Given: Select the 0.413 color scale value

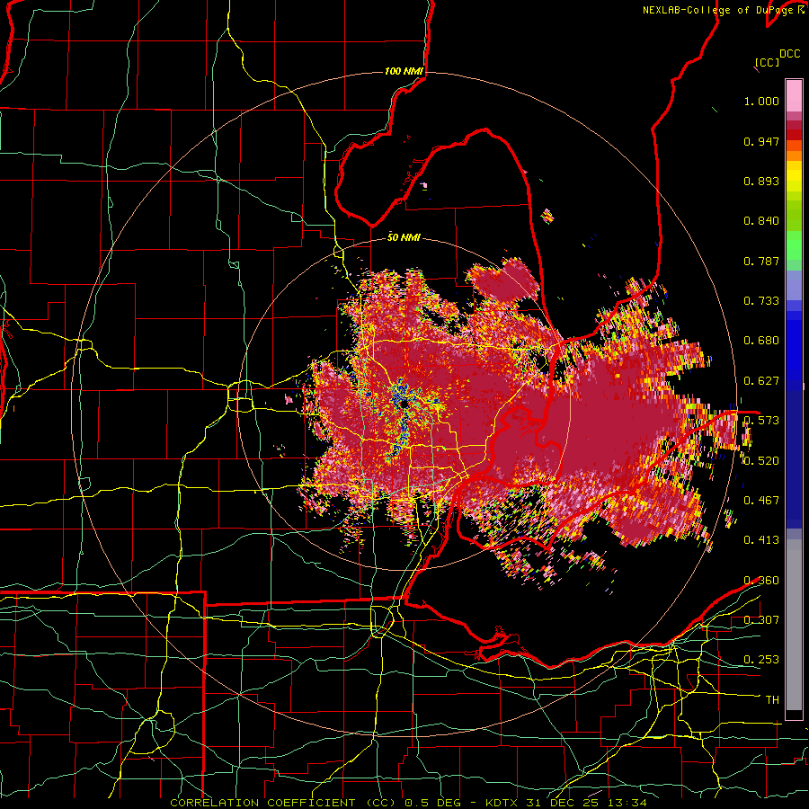Looking at the screenshot, I should pos(761,540).
